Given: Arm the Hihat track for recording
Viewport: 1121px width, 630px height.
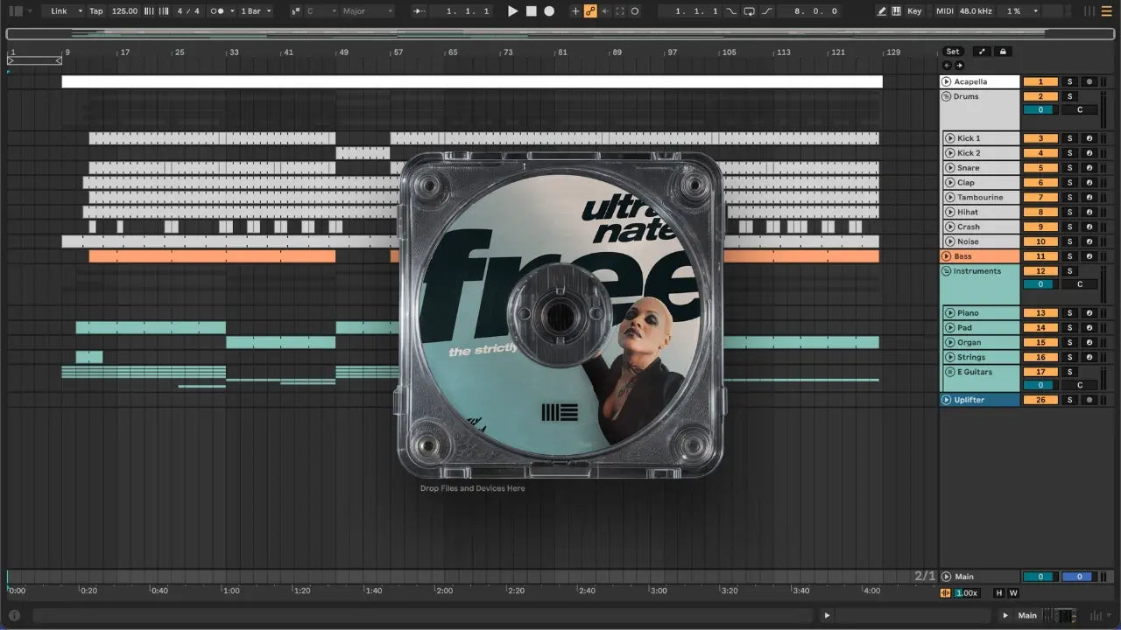Looking at the screenshot, I should click(x=1089, y=213).
